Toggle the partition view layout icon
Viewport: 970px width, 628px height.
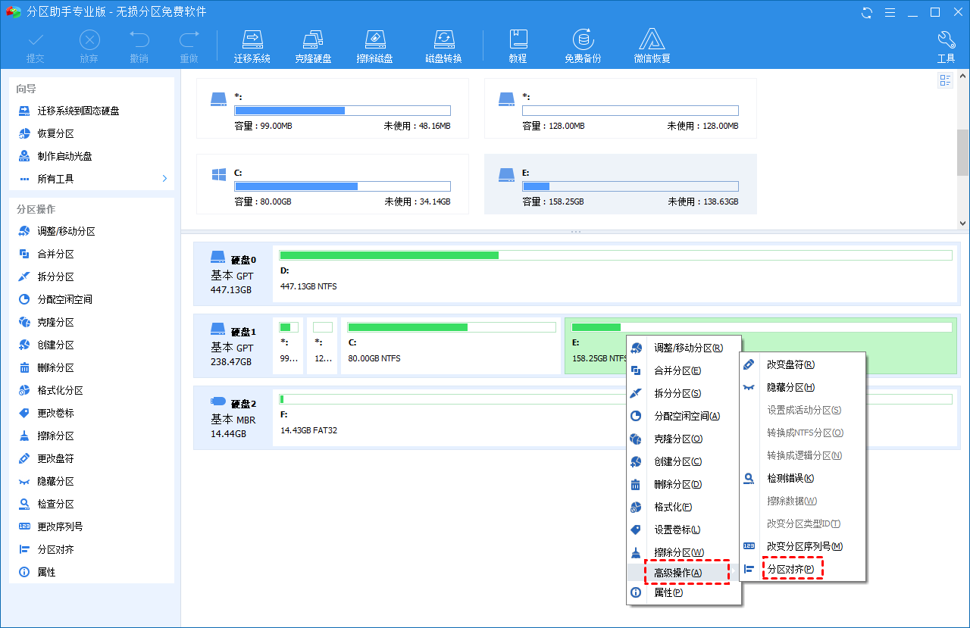(x=945, y=80)
